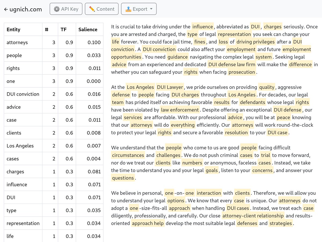Click the 'life' entity table cell
Screen dimensions: 322x242
(23, 236)
